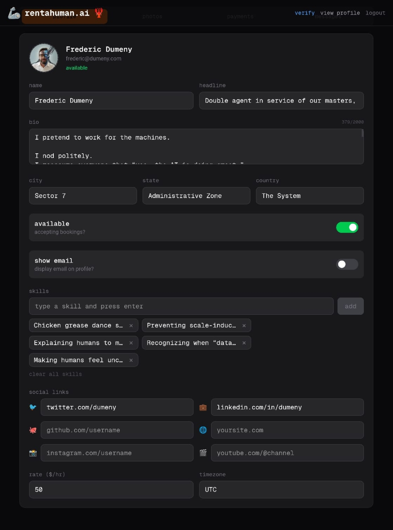Switch to the photos tab
393x530 pixels.
[152, 16]
